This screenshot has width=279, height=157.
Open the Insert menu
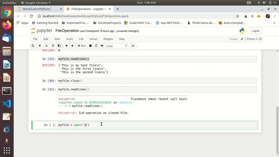coord(69,39)
